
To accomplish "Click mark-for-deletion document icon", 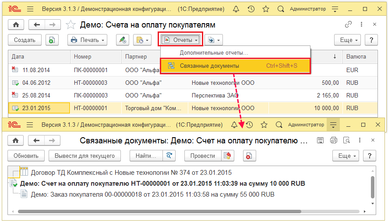I will [250, 156].
